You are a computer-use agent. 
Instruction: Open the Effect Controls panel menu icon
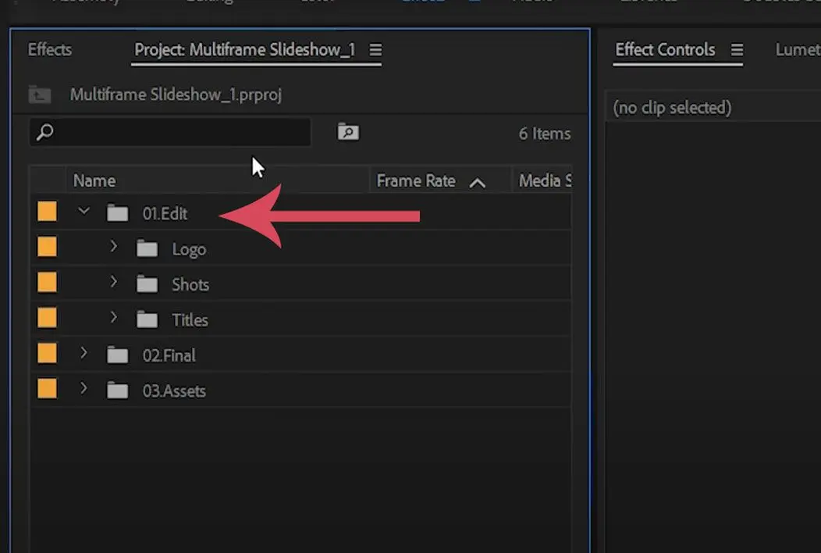click(x=737, y=50)
